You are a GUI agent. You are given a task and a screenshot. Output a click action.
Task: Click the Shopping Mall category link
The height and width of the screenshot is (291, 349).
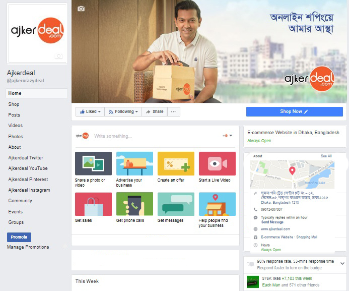pos(307,237)
